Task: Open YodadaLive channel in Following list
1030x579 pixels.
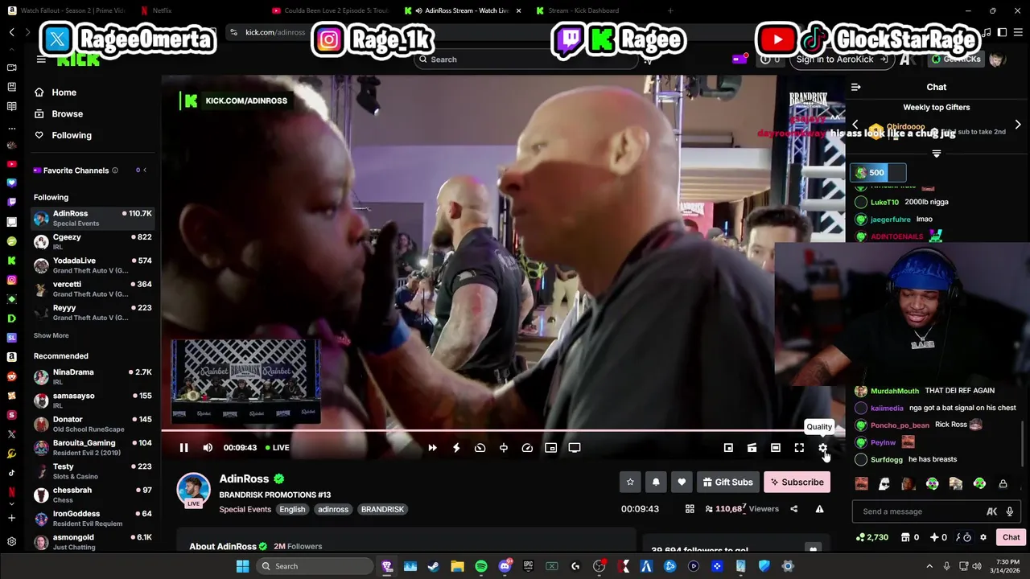Action: 93,265
